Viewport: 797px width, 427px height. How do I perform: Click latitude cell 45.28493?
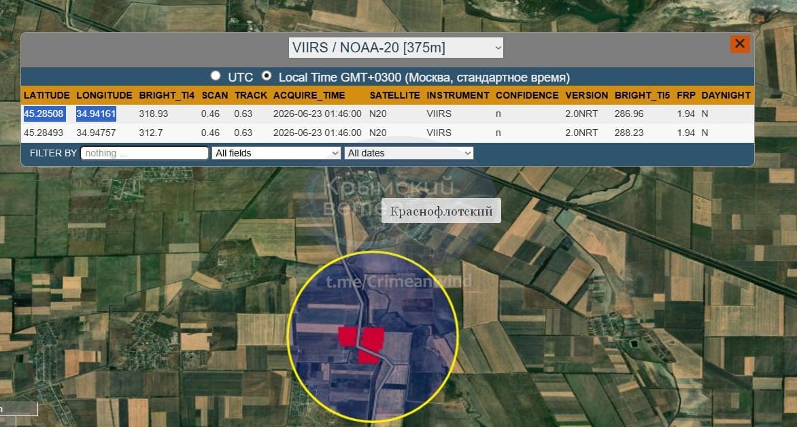[44, 133]
